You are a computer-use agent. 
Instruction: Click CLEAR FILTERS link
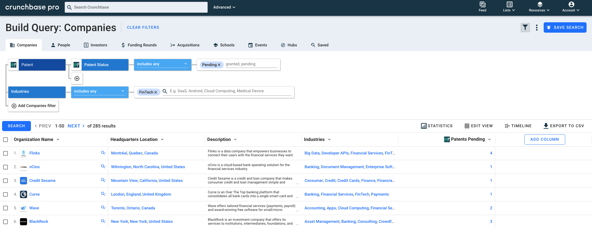point(143,27)
